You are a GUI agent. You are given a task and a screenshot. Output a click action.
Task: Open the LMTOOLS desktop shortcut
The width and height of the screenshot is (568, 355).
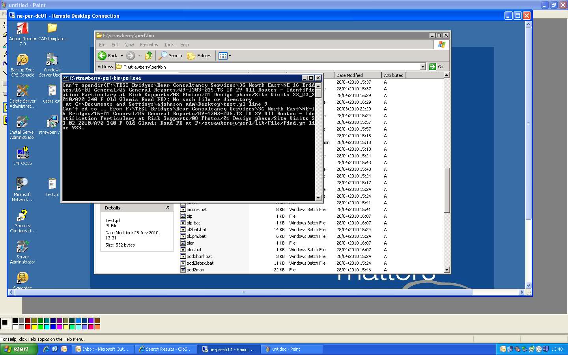coord(22,154)
